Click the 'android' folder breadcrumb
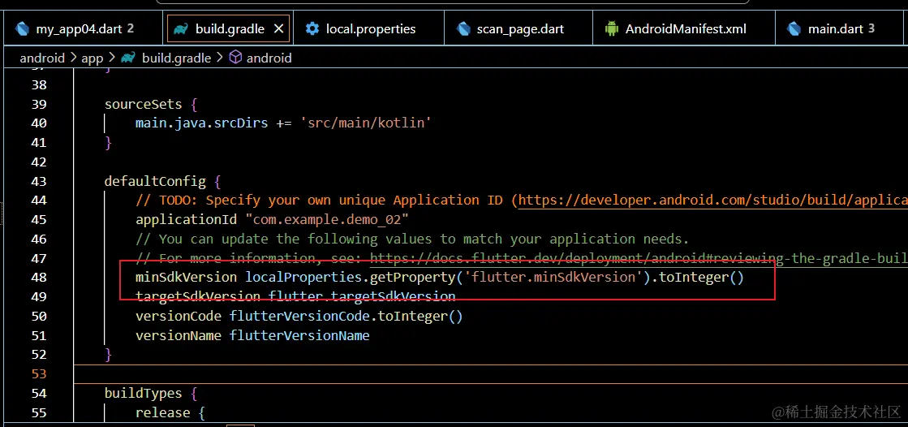The image size is (908, 427). (x=43, y=58)
